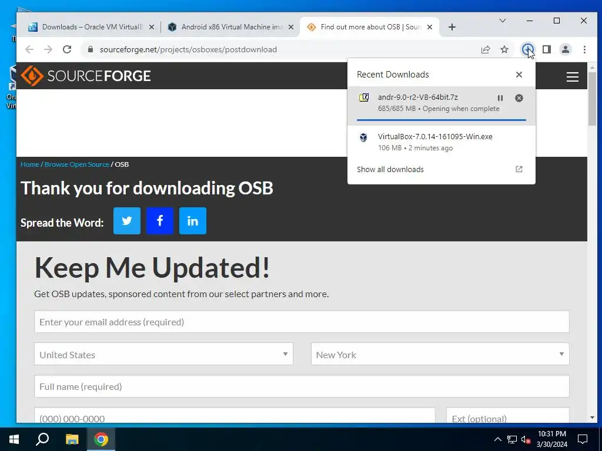Bookmark this page with the star icon
The height and width of the screenshot is (451, 602).
coord(504,49)
